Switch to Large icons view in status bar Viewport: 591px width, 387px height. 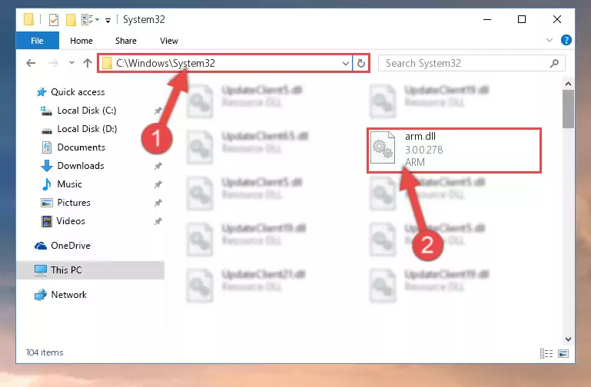point(563,353)
